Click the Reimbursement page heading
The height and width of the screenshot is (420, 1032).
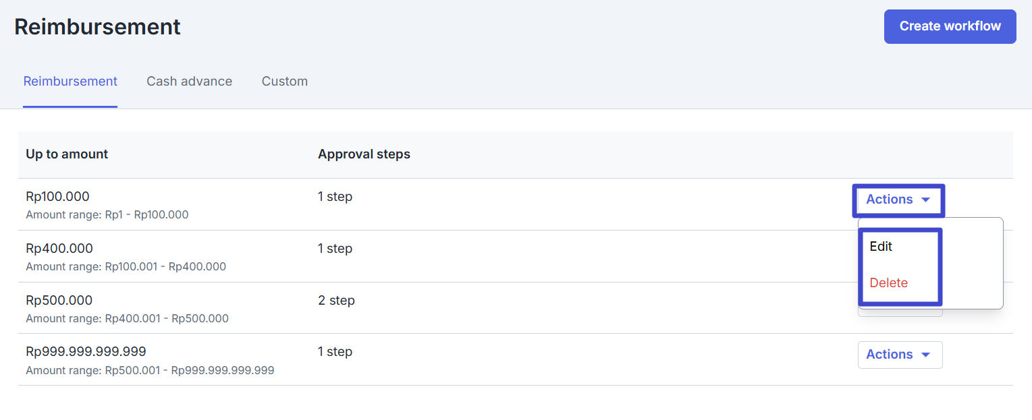[x=97, y=27]
